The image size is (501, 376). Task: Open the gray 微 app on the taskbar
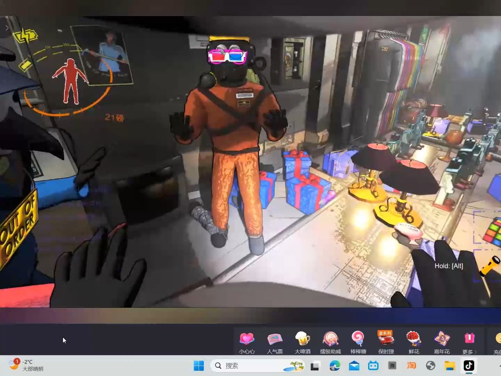click(392, 366)
